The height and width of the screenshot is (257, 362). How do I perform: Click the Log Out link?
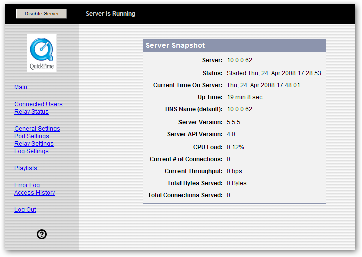pyautogui.click(x=25, y=210)
